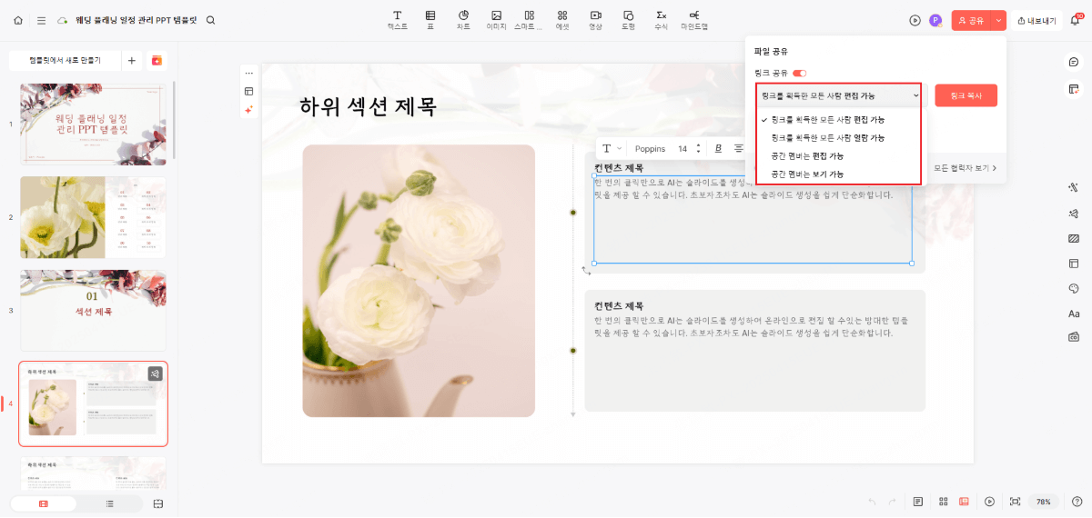Open the AI template icon next to plus
Screen dimensions: 1092x518
click(x=157, y=60)
